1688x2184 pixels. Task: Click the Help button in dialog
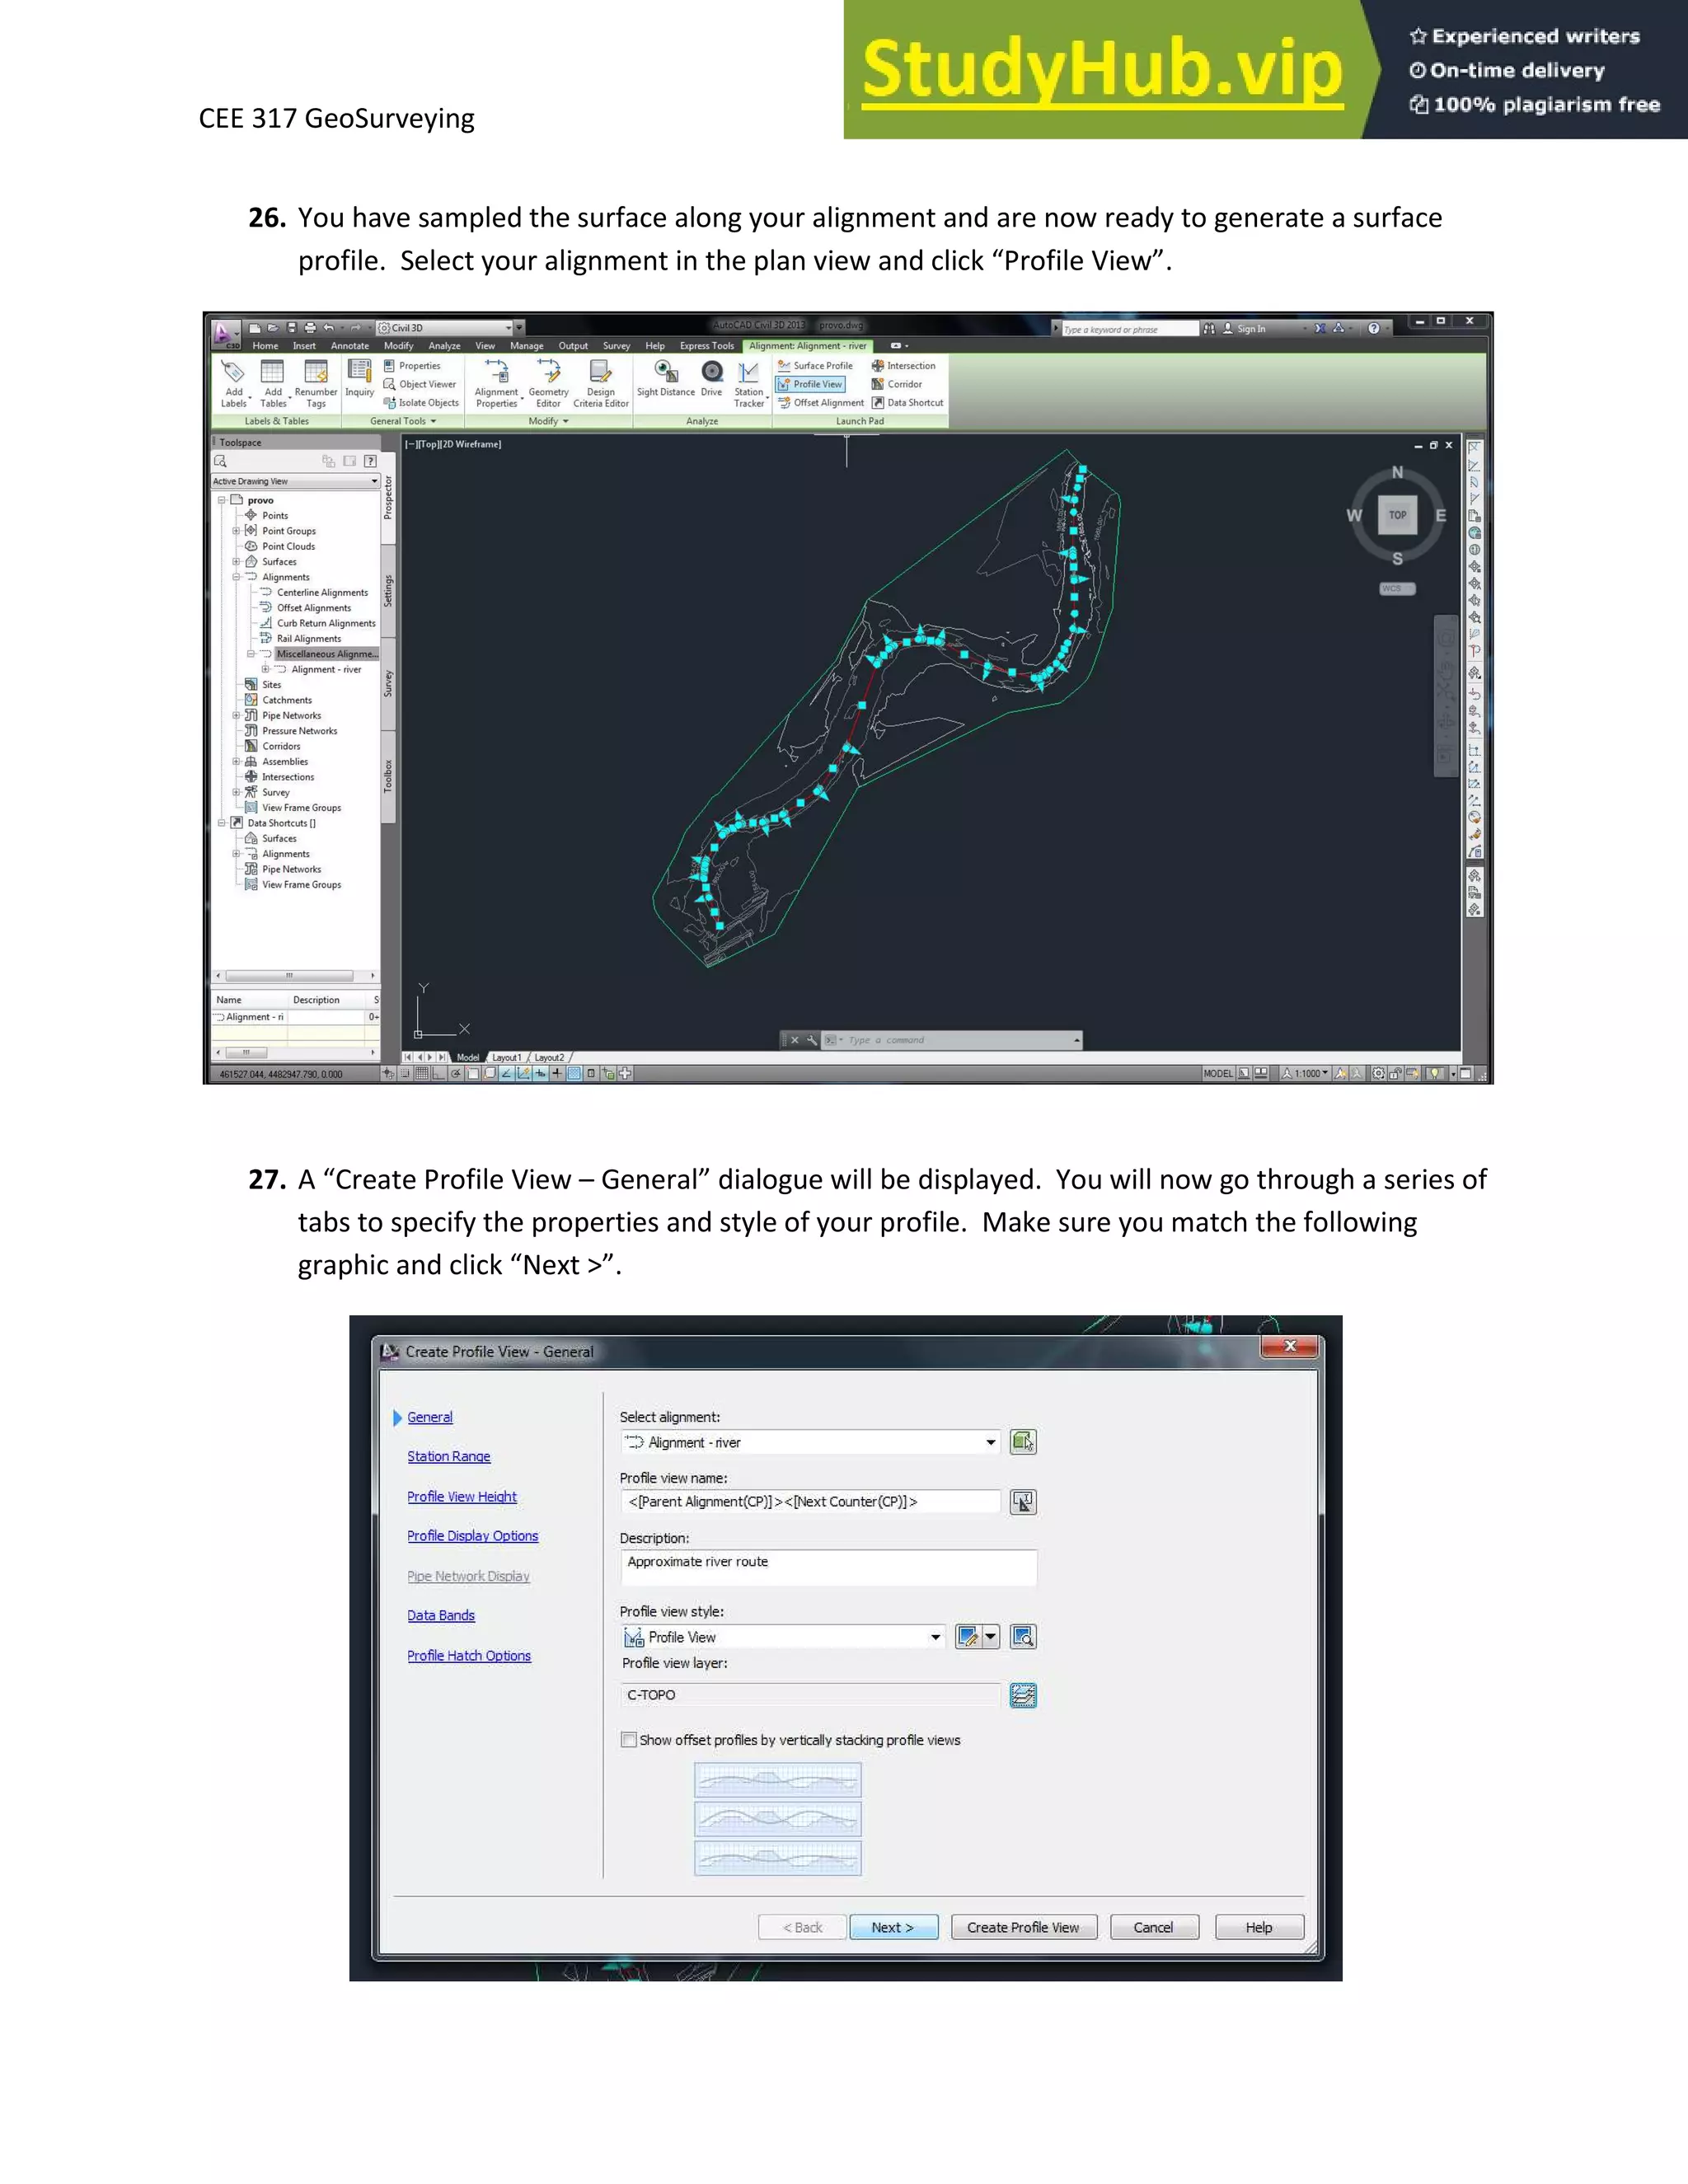[x=1259, y=1927]
